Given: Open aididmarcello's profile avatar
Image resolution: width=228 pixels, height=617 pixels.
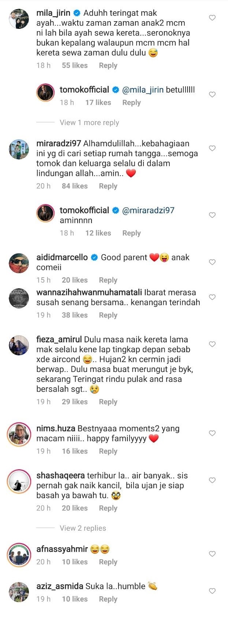Looking at the screenshot, I should click(x=19, y=263).
